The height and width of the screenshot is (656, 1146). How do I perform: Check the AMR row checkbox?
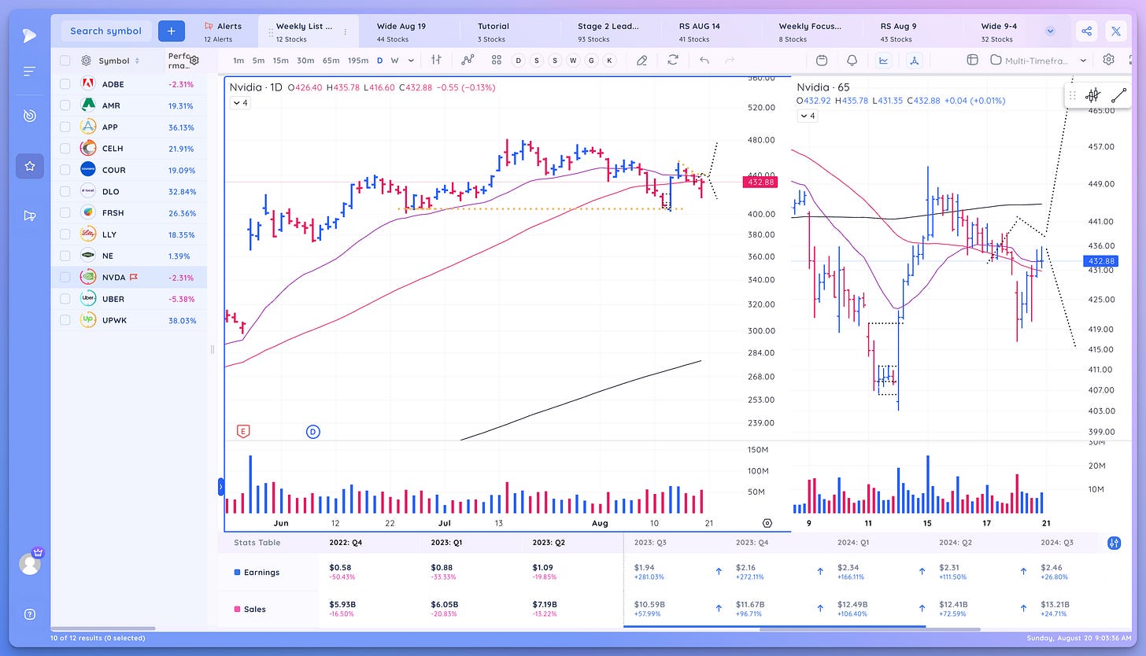coord(65,105)
